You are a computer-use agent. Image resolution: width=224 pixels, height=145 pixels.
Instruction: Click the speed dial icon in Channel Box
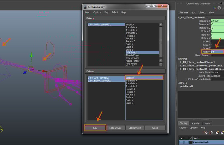pyautogui.click(x=219, y=8)
